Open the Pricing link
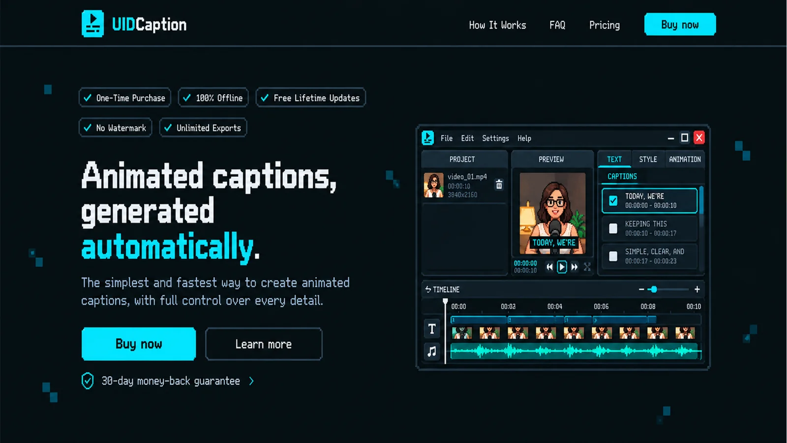This screenshot has width=787, height=443. coord(605,25)
